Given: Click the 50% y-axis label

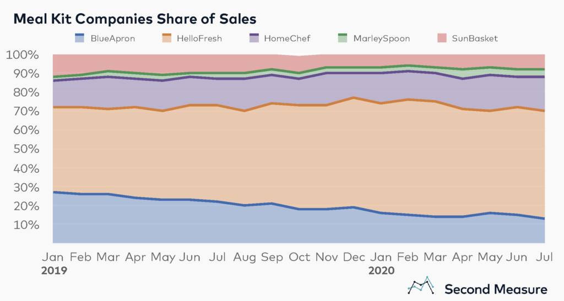Looking at the screenshot, I should tap(26, 149).
